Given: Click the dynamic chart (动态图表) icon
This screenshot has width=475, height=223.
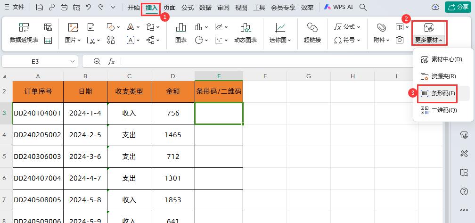Looking at the screenshot, I should 245,28.
